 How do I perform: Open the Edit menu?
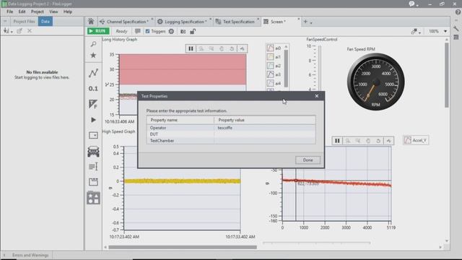pos(22,12)
